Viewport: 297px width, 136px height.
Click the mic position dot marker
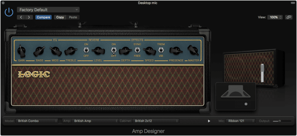point(246,104)
